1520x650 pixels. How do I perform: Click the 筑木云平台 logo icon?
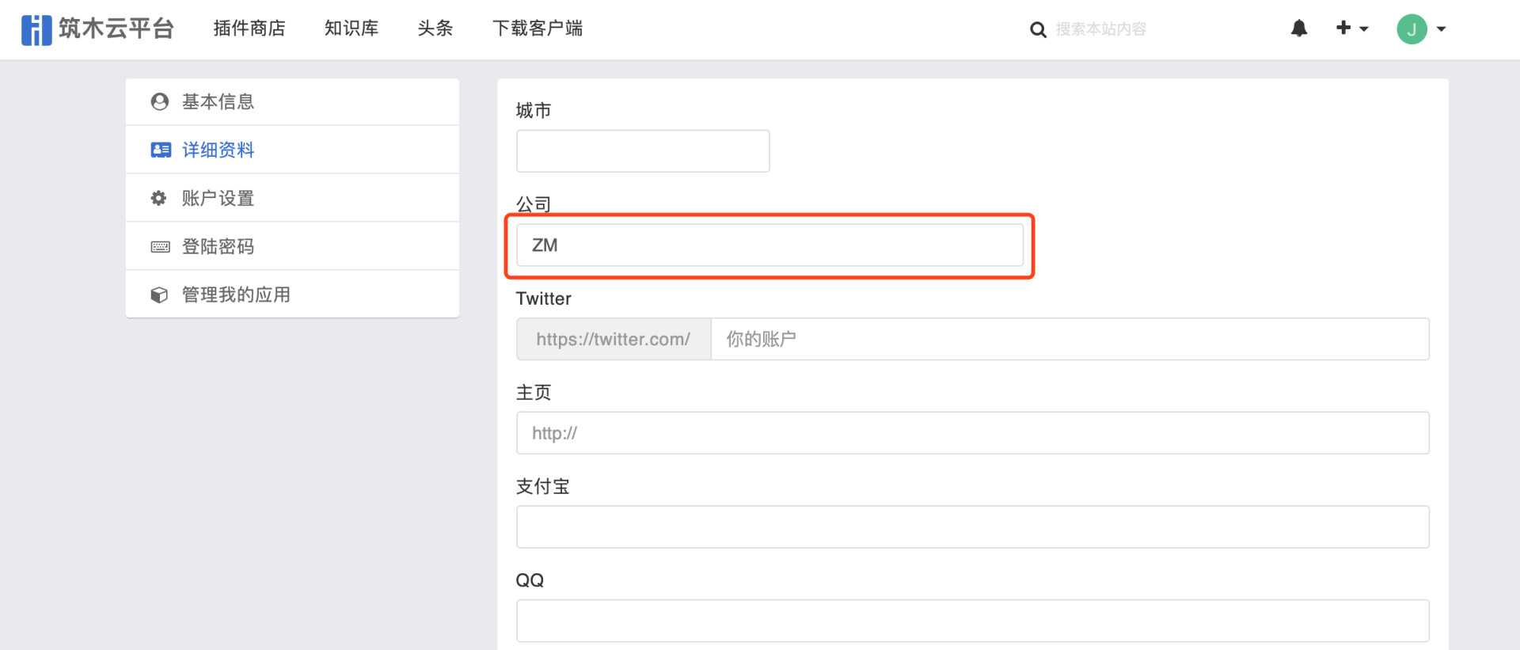point(36,29)
